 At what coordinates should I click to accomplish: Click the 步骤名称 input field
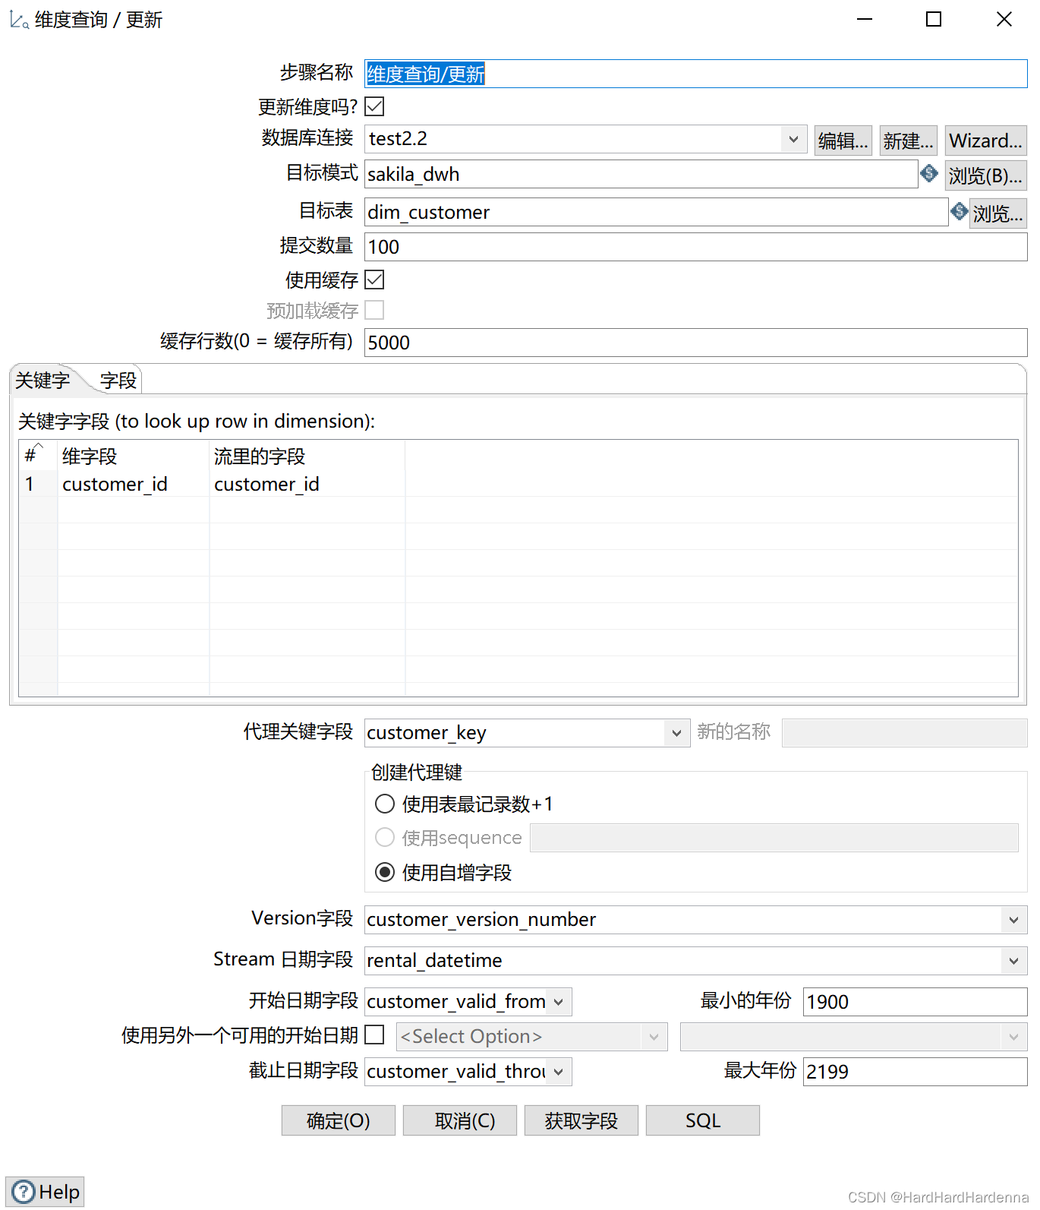point(695,74)
